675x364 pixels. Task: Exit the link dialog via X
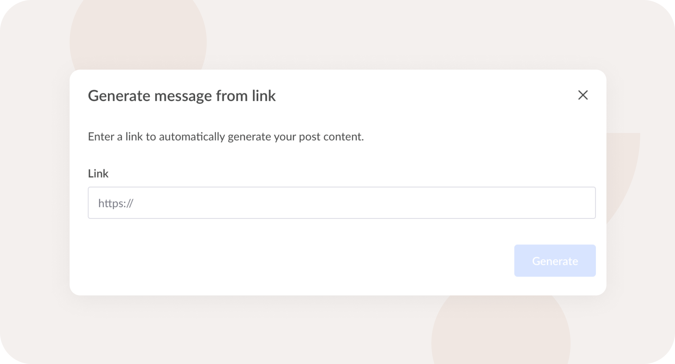coord(583,95)
